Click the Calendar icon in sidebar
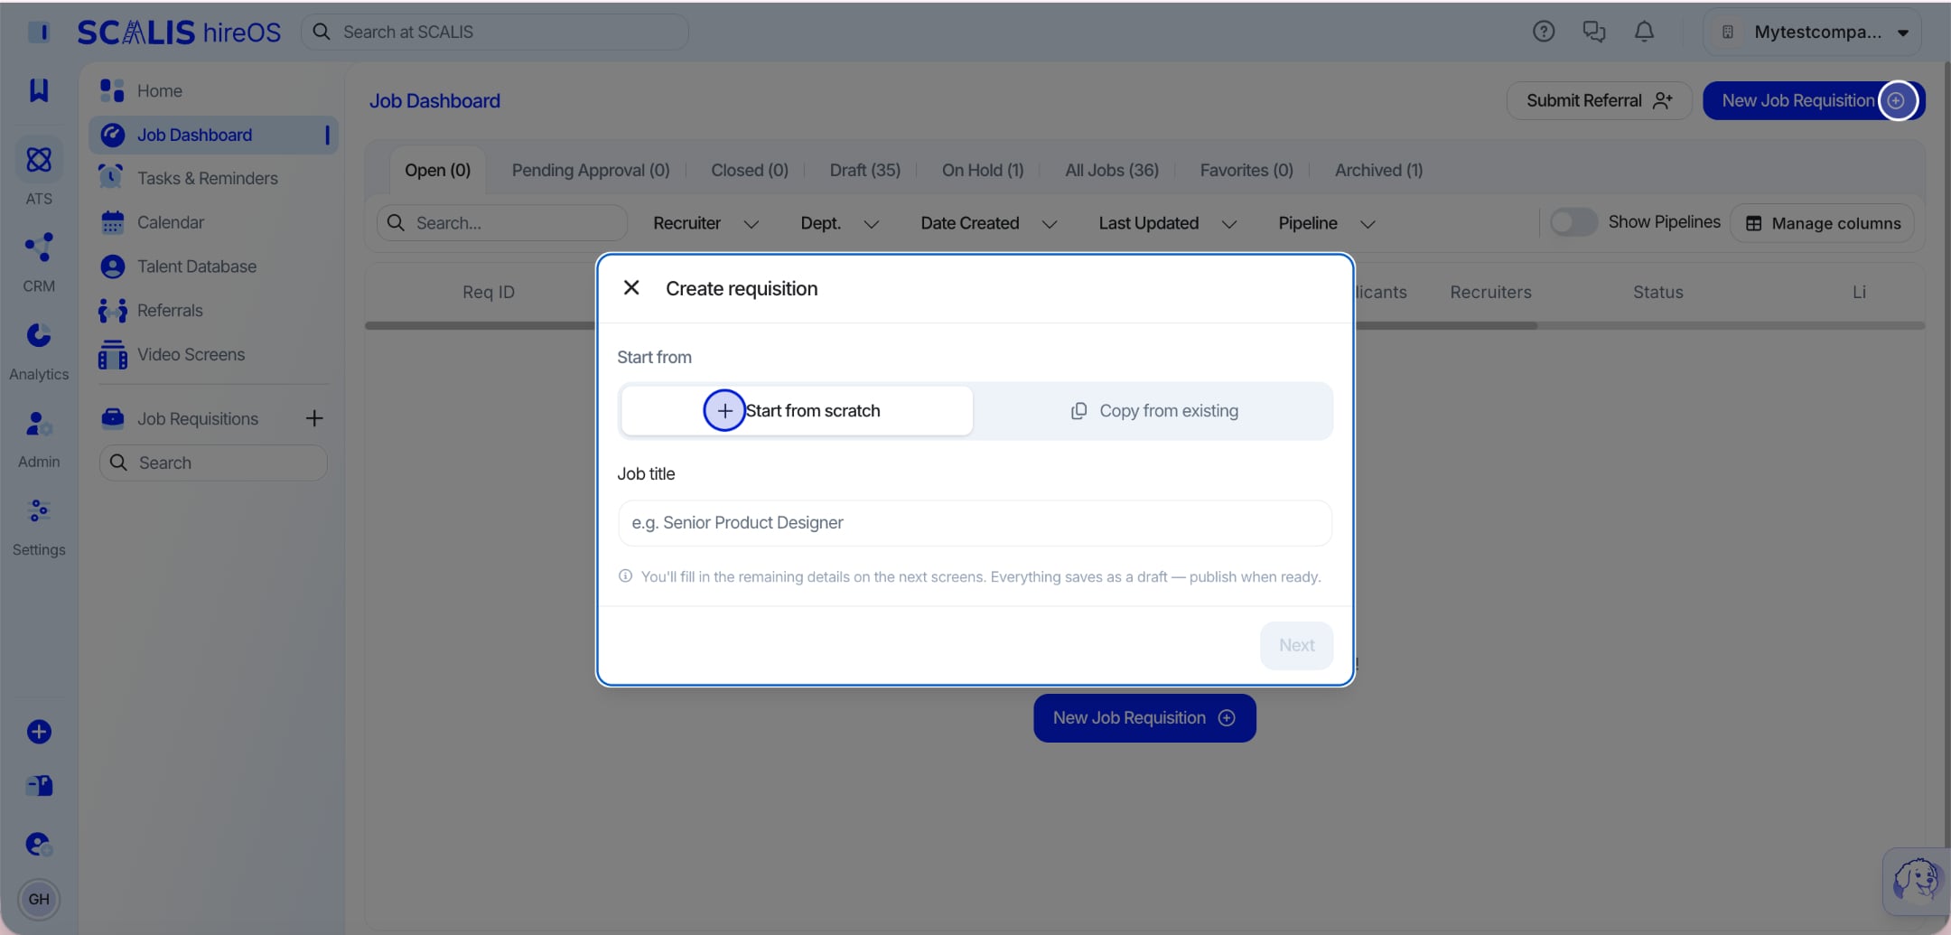 pos(113,222)
